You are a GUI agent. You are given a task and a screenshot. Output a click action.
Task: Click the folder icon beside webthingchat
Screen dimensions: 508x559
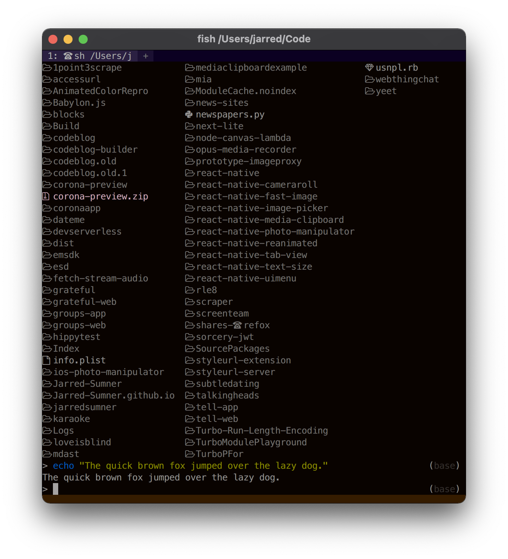[369, 79]
